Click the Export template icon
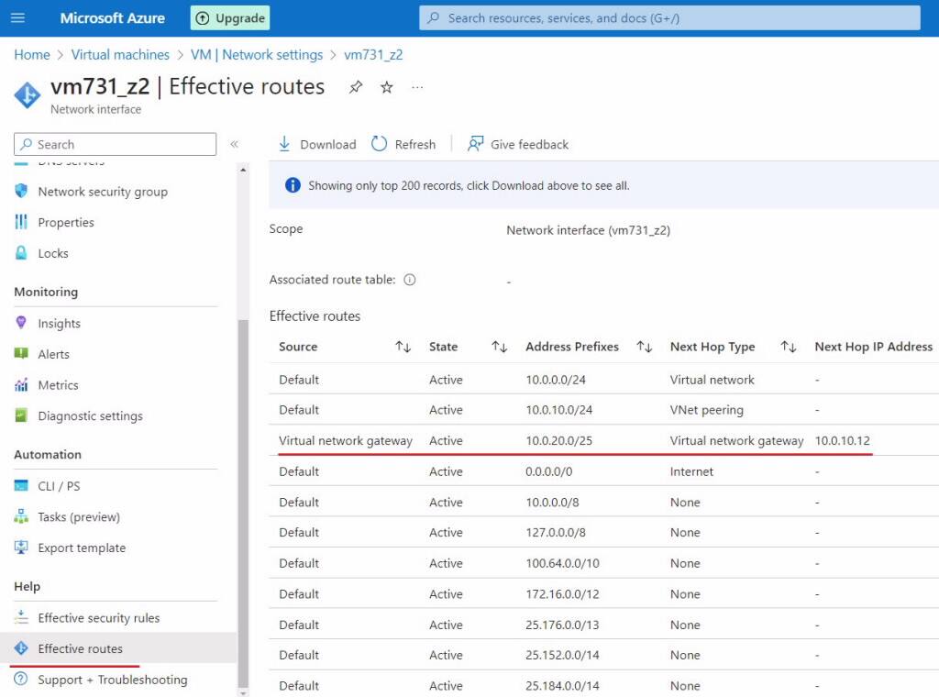 [x=20, y=548]
